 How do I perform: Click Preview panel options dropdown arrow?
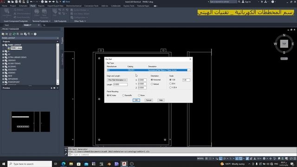58,88
